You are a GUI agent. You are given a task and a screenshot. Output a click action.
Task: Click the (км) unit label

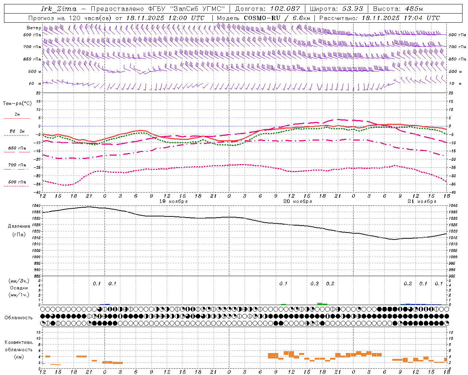coord(19,357)
